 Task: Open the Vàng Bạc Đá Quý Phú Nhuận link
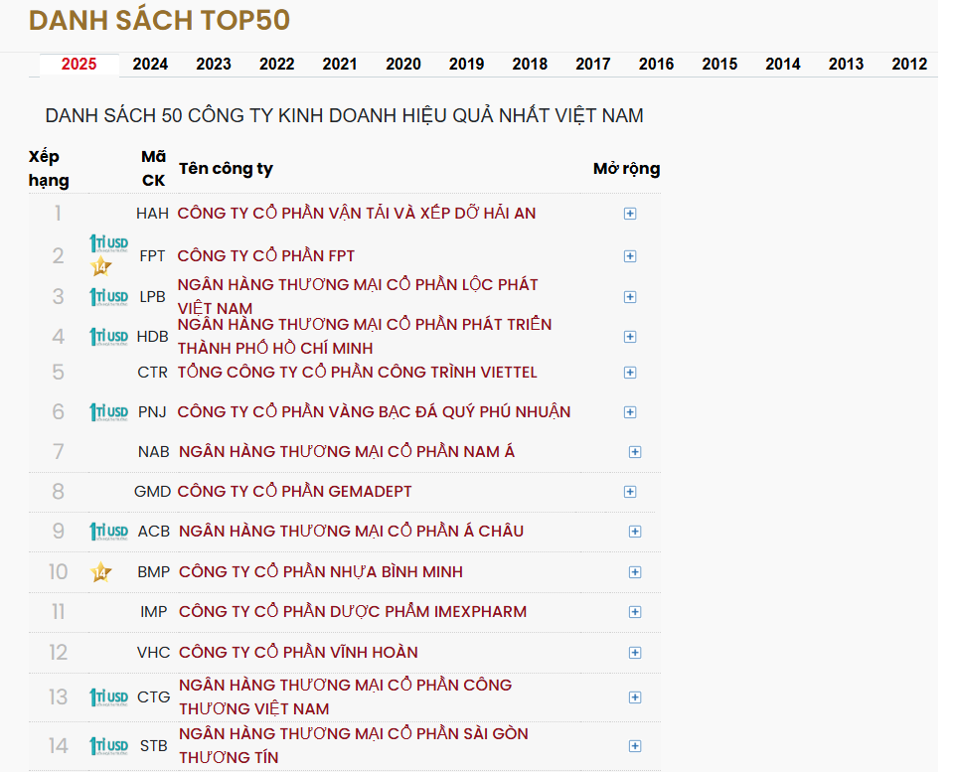(x=375, y=412)
